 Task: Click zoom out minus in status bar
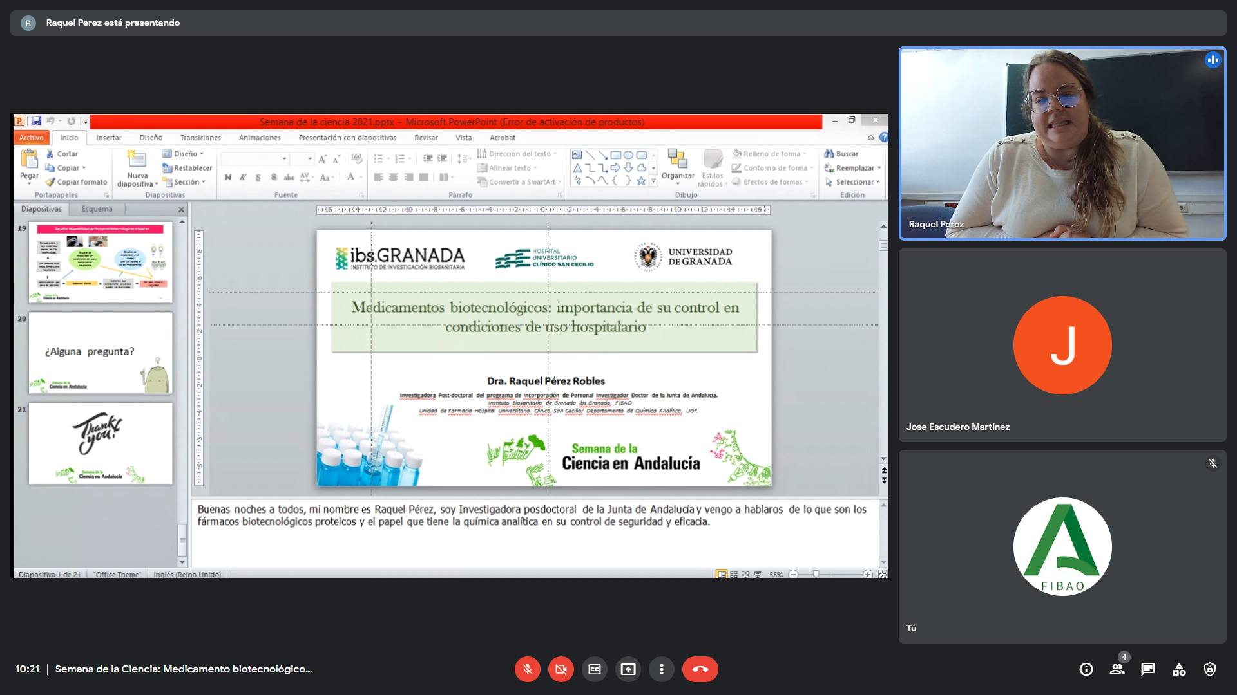tap(794, 574)
